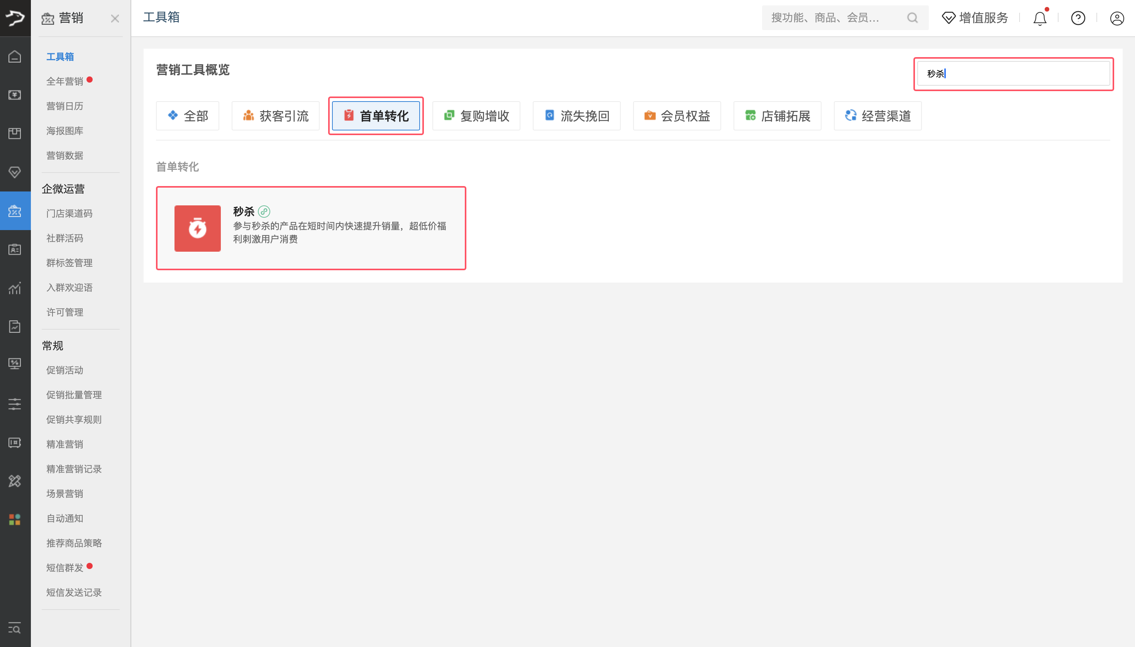Open the ID card icon in the left rail
The width and height of the screenshot is (1135, 647).
(x=15, y=249)
